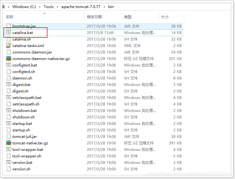
Task: Click the shutdown.sh file icon
Action: (x=9, y=117)
